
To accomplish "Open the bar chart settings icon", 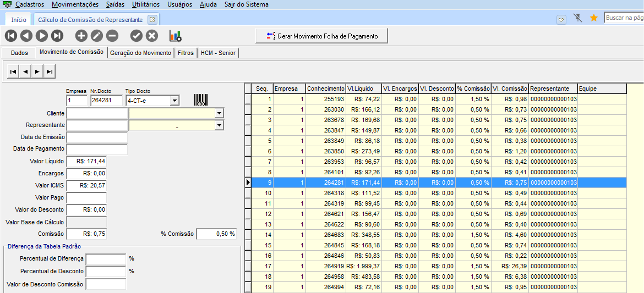I will [x=176, y=36].
